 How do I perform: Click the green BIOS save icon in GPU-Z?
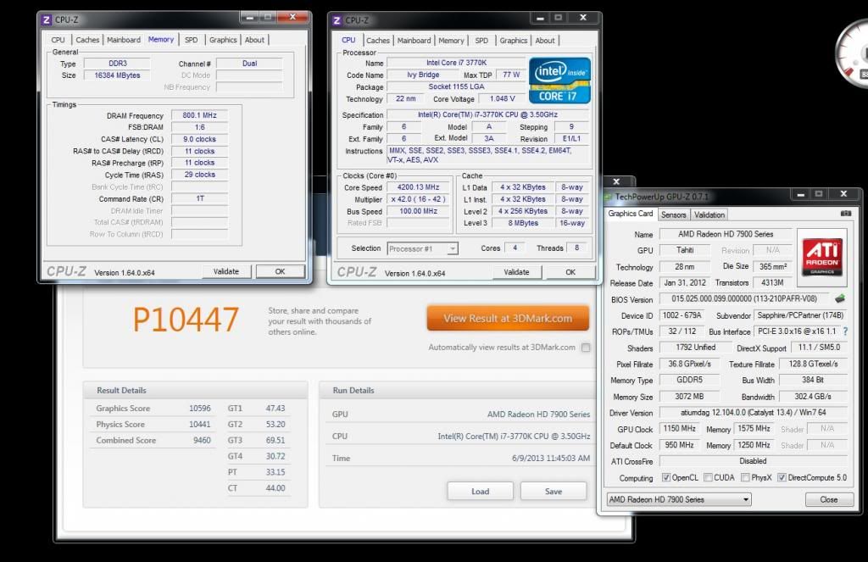point(840,298)
